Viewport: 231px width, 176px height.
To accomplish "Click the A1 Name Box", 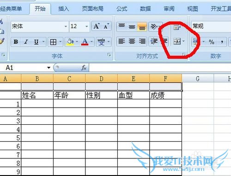I will click(x=23, y=67).
